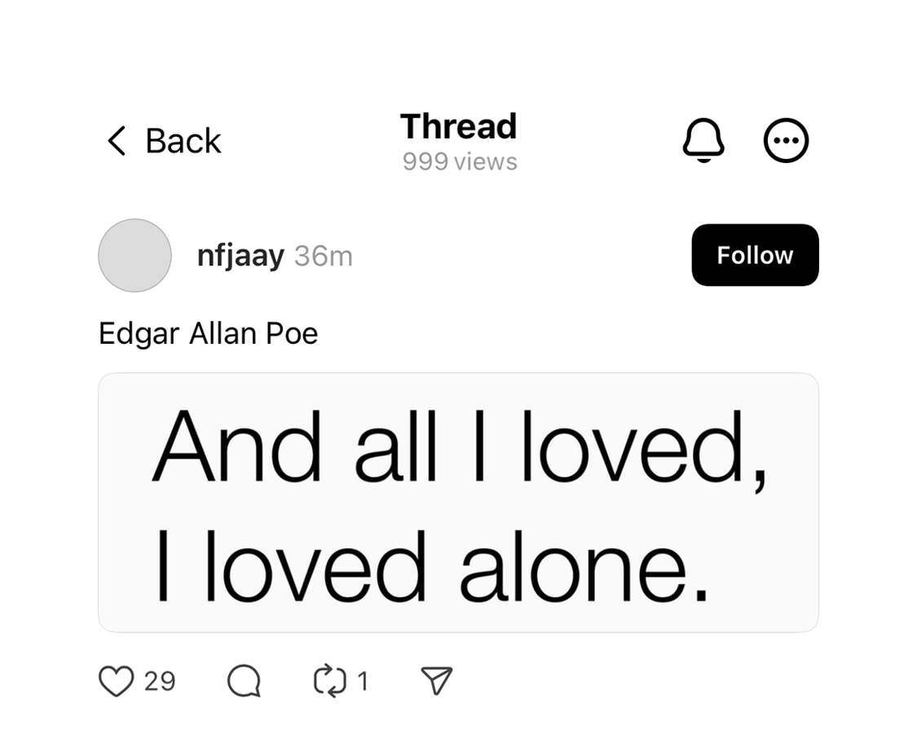This screenshot has width=917, height=756.
Task: Open replies with comment bubble icon
Action: (x=244, y=681)
